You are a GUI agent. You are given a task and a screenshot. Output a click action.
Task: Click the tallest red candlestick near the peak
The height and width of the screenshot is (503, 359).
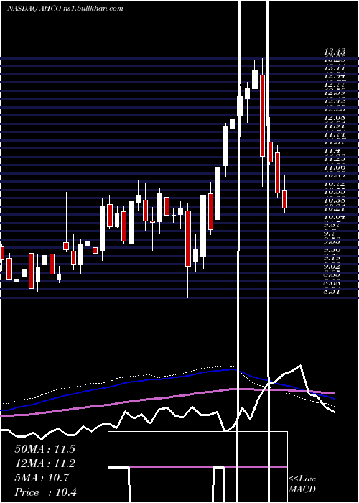point(263,116)
